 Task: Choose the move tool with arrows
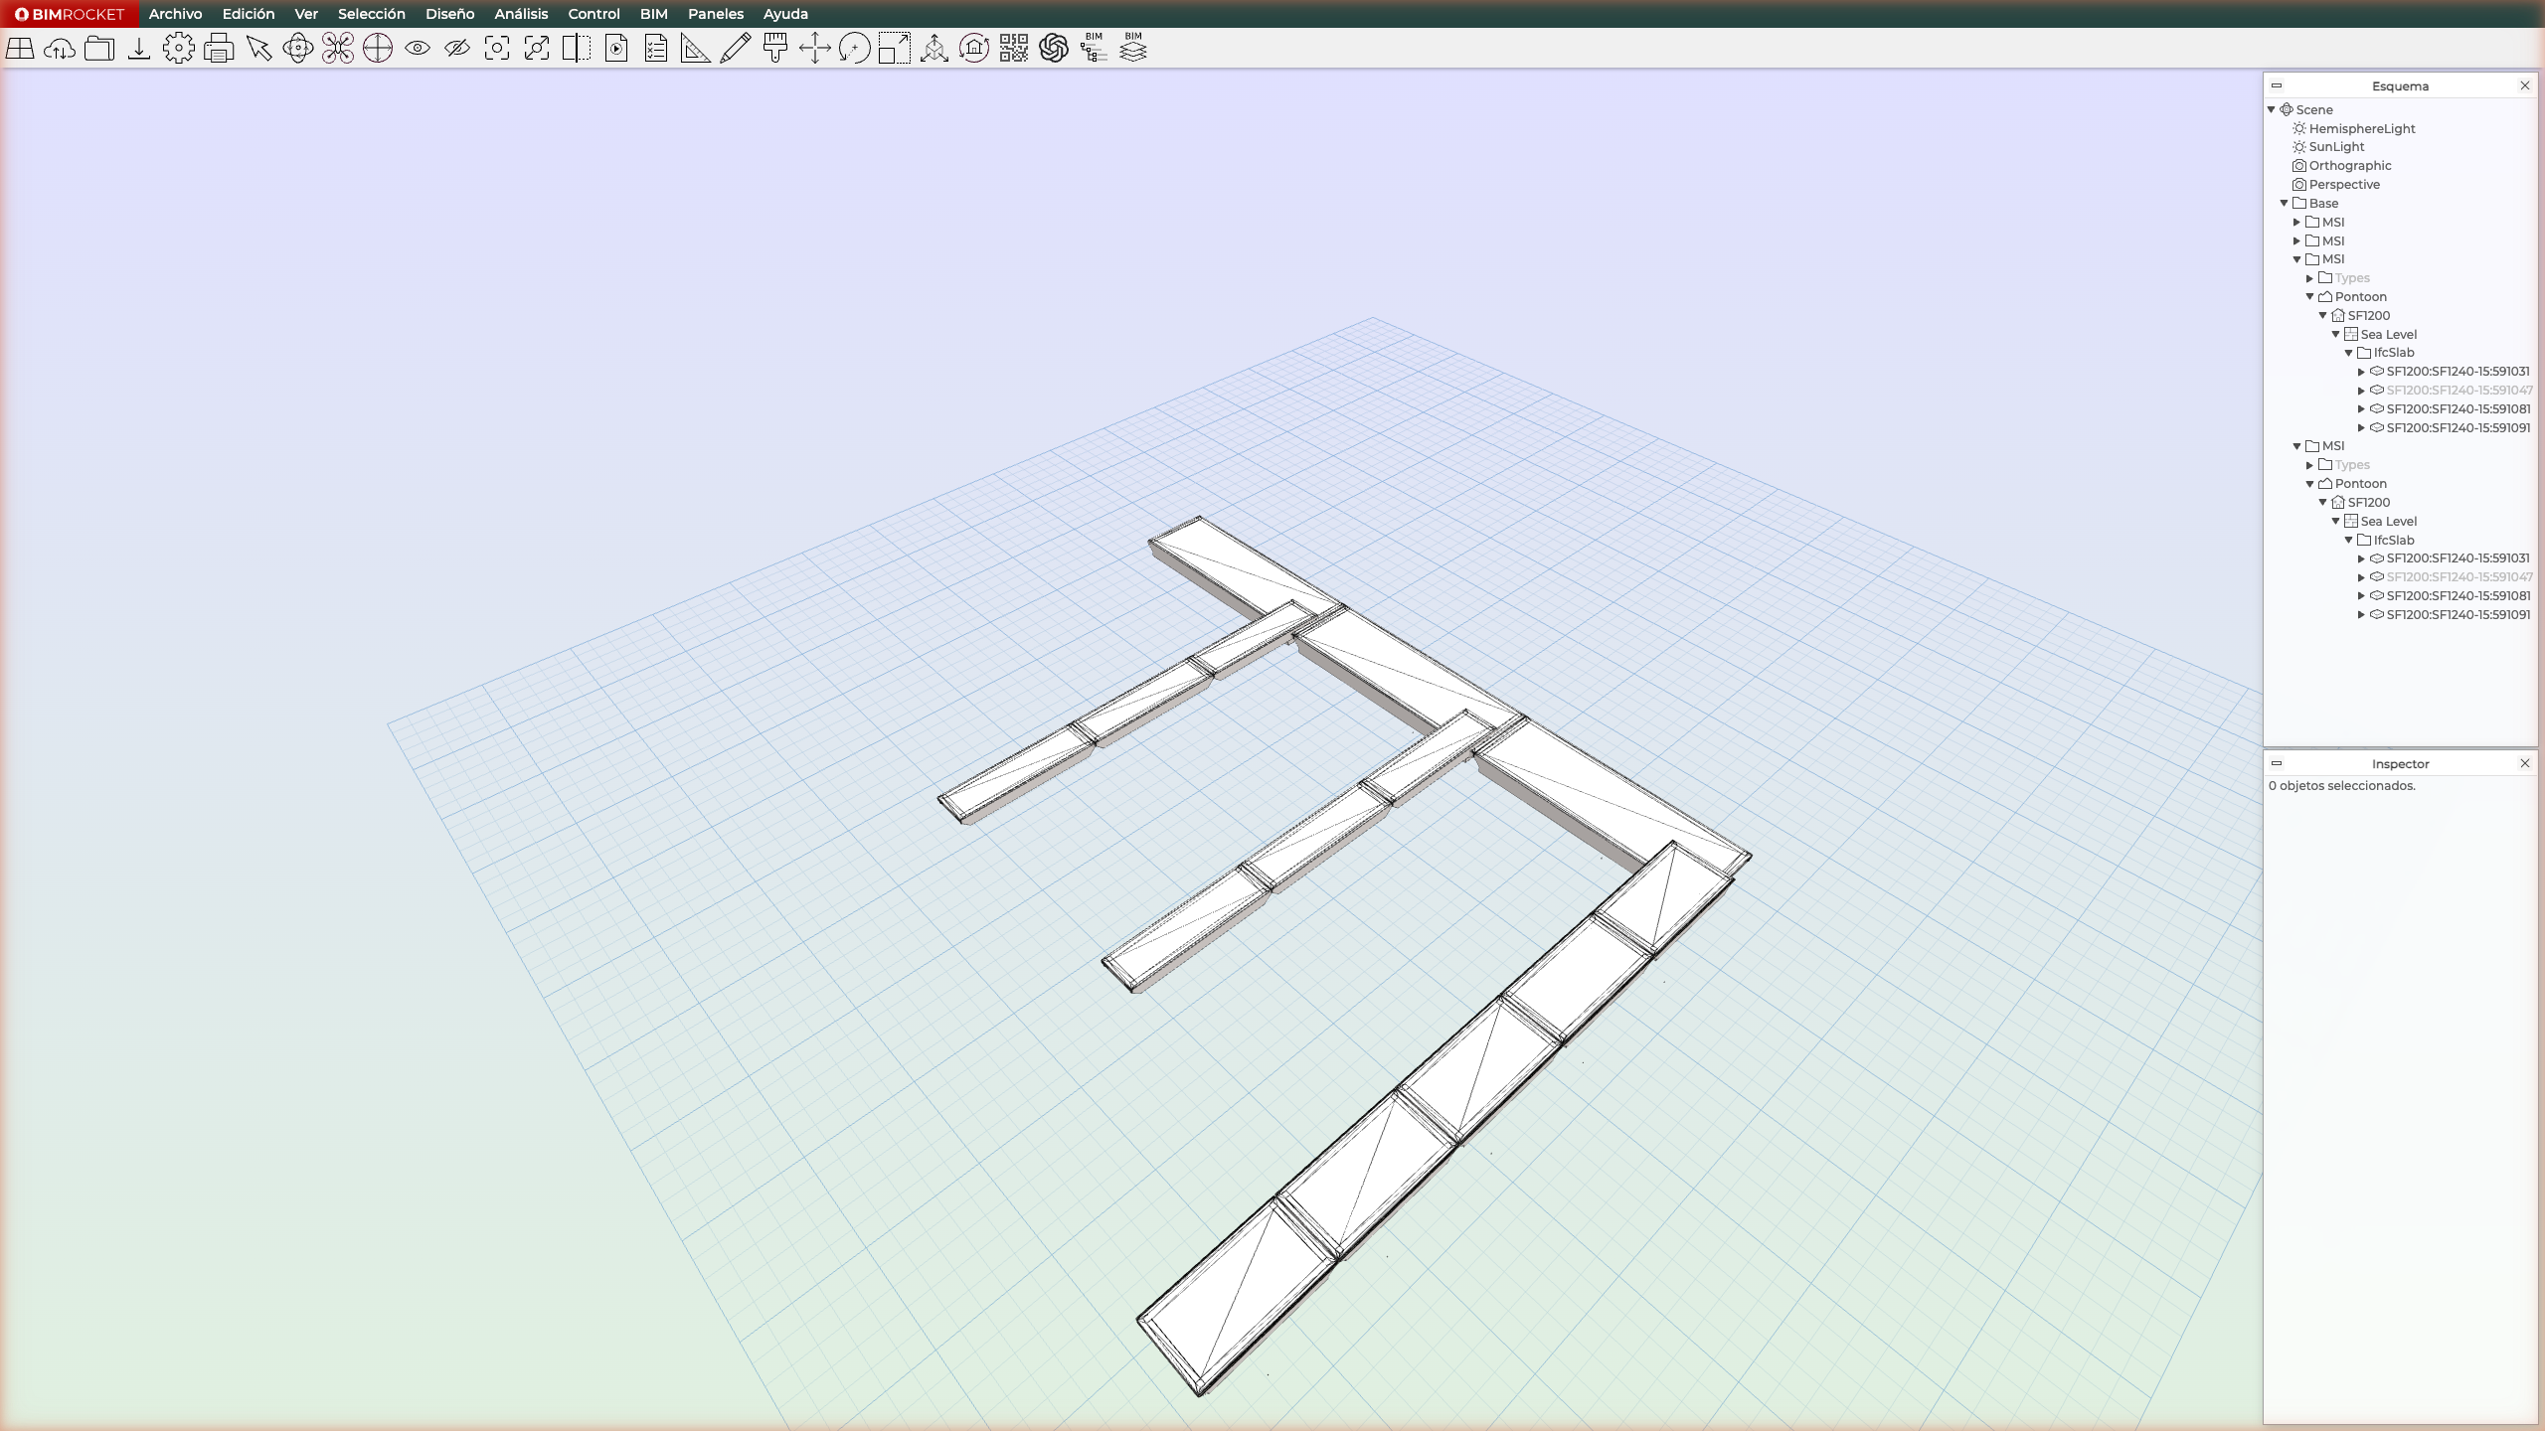814,48
